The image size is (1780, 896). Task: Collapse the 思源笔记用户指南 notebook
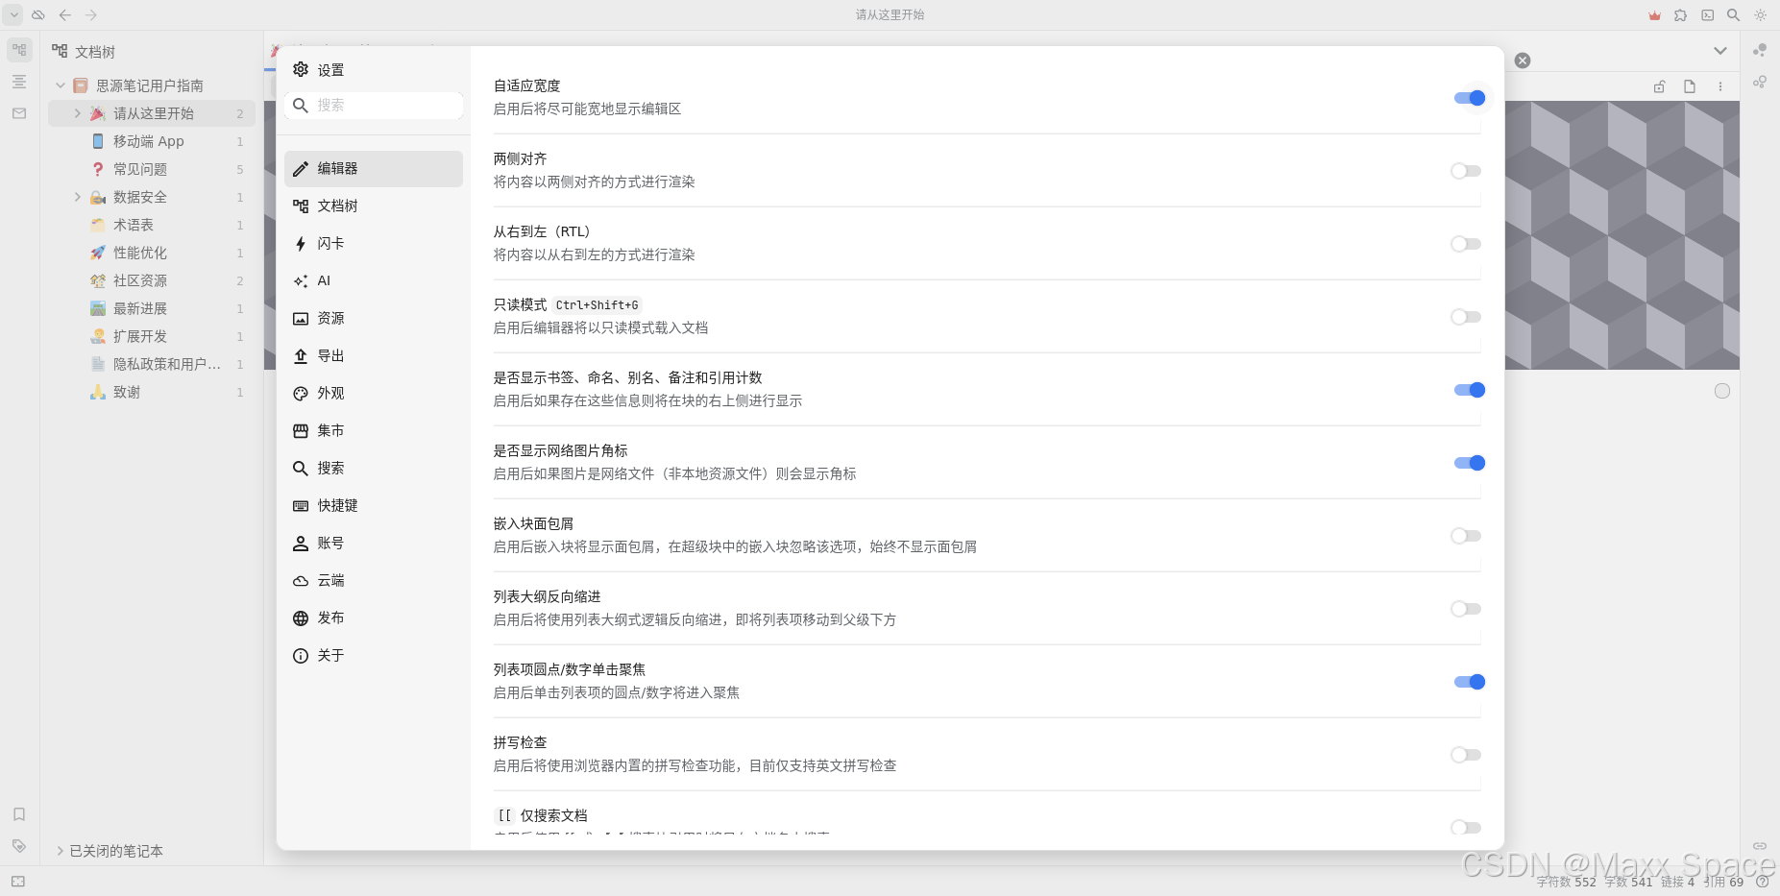point(61,85)
